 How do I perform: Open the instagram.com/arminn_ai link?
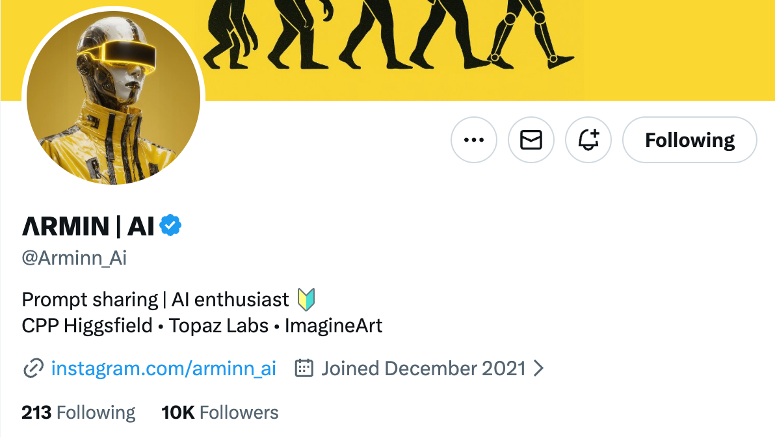point(163,369)
